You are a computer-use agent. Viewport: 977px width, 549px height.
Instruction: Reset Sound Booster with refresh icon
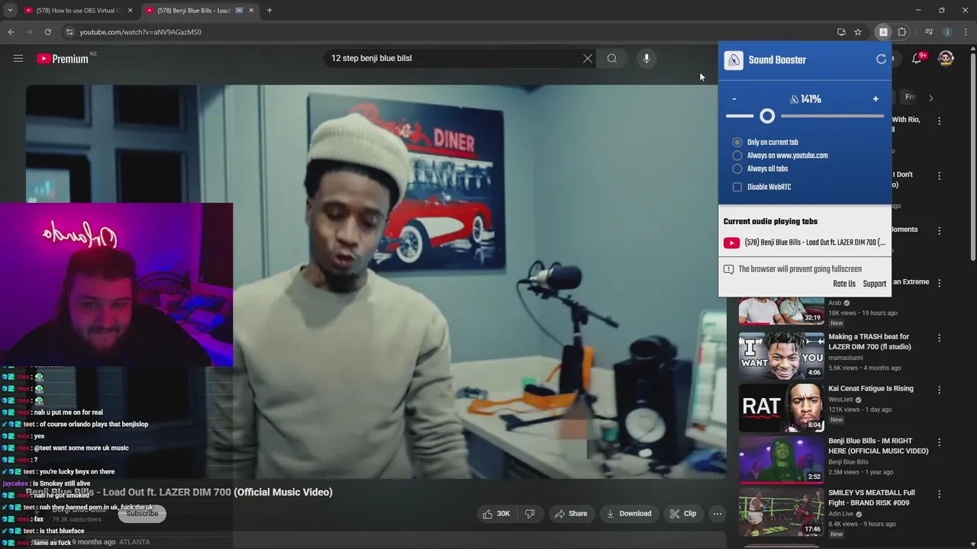pyautogui.click(x=882, y=59)
